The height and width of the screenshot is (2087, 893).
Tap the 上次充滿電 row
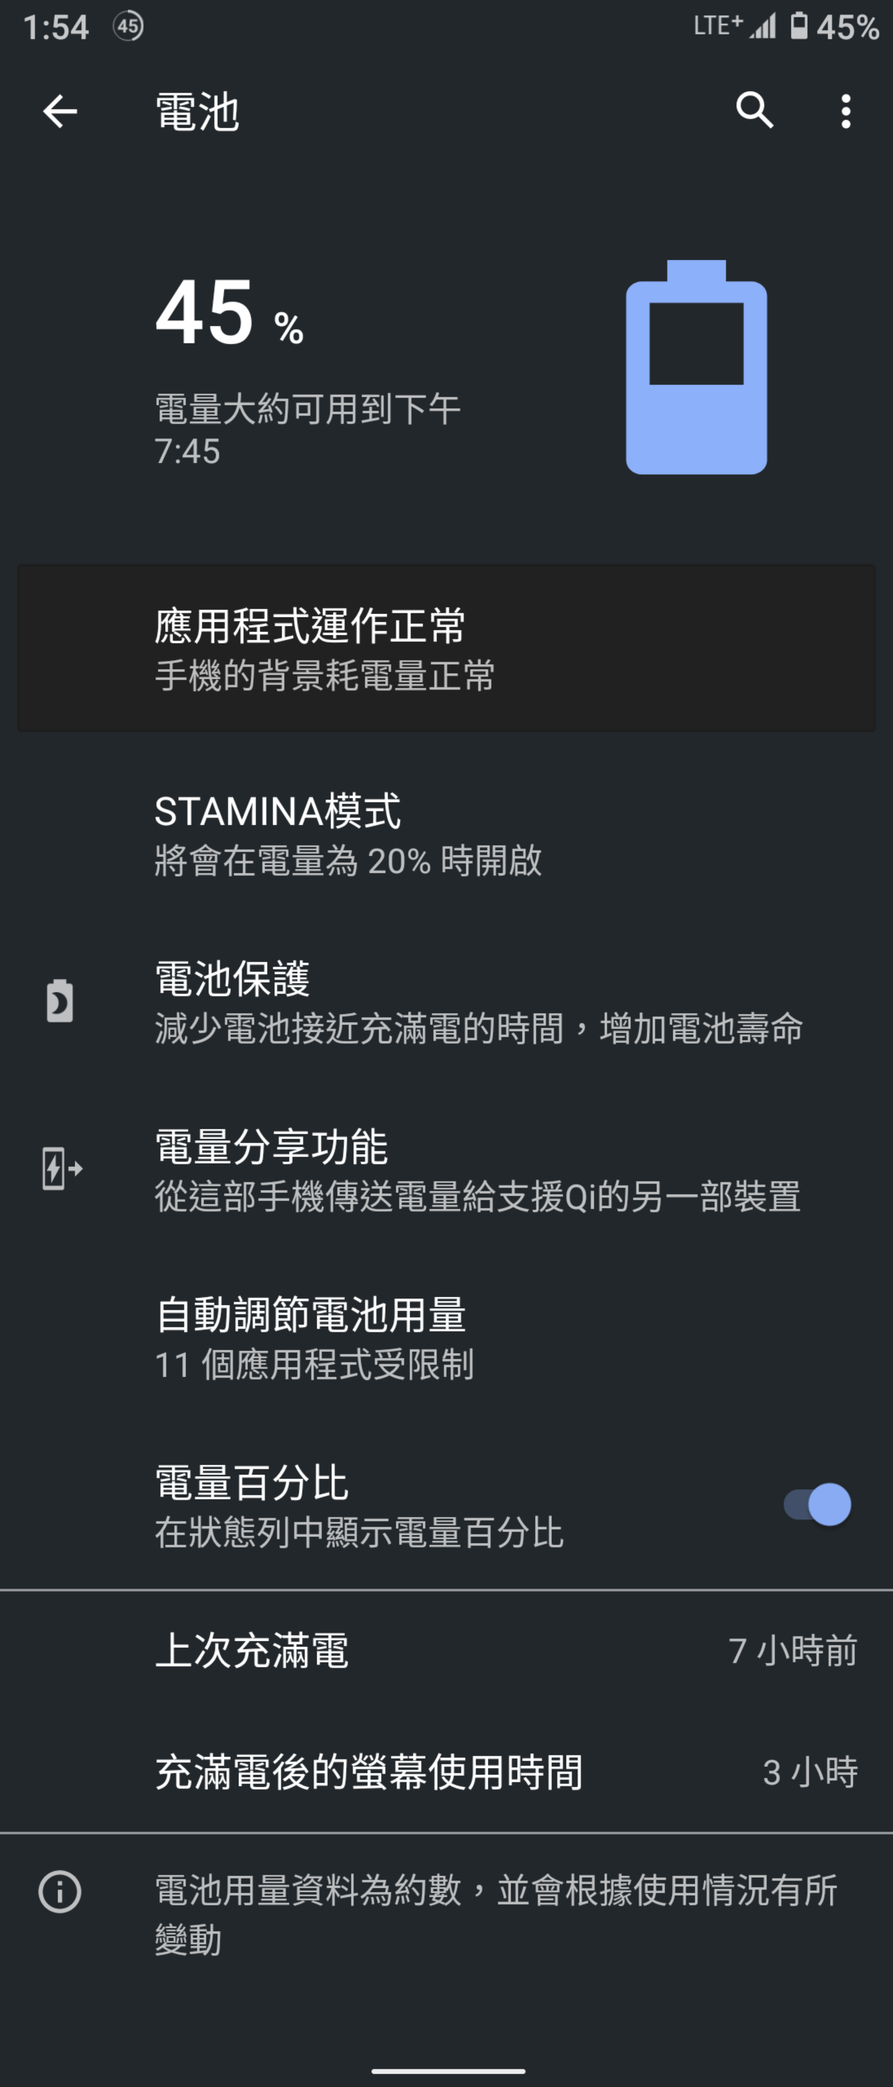point(447,1651)
